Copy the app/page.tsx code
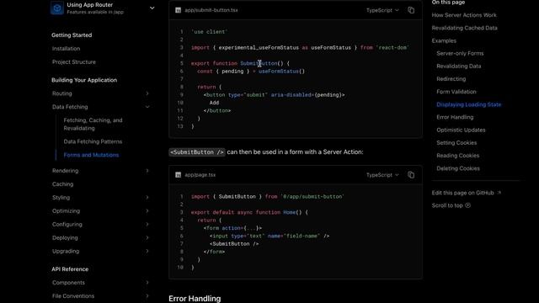The image size is (539, 303). coord(411,175)
